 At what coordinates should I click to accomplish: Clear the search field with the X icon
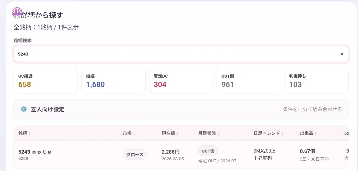(342, 54)
